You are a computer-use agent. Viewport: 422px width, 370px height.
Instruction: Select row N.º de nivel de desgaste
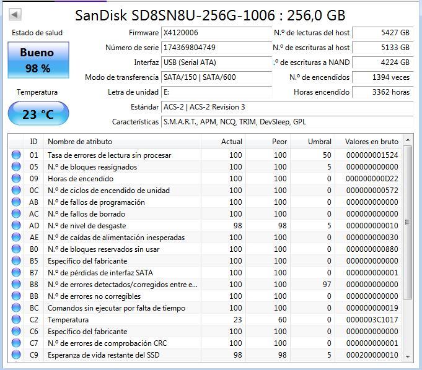(206, 226)
